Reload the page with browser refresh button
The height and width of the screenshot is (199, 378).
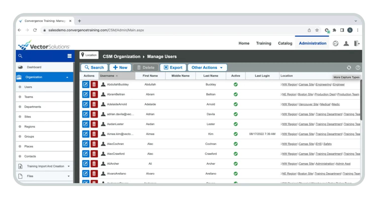click(x=35, y=30)
